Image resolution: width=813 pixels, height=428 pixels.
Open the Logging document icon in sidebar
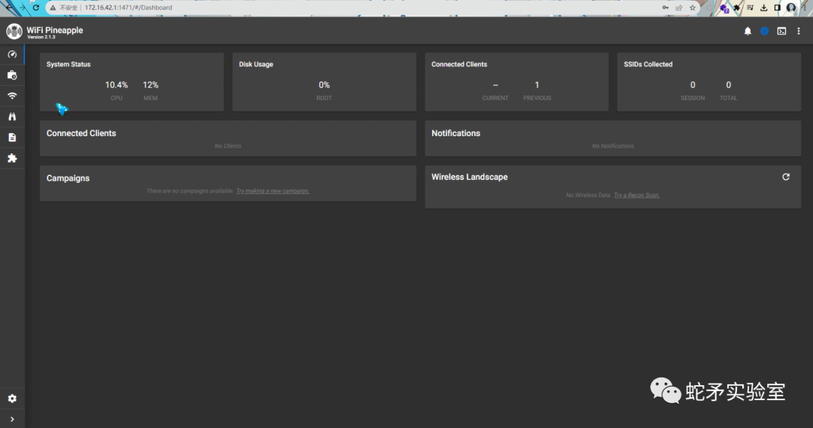(12, 138)
